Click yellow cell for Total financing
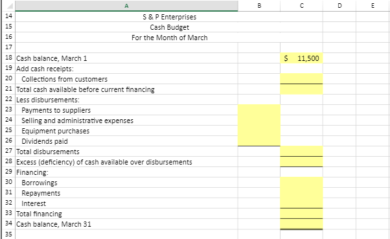This screenshot has height=239, width=390. (301, 214)
